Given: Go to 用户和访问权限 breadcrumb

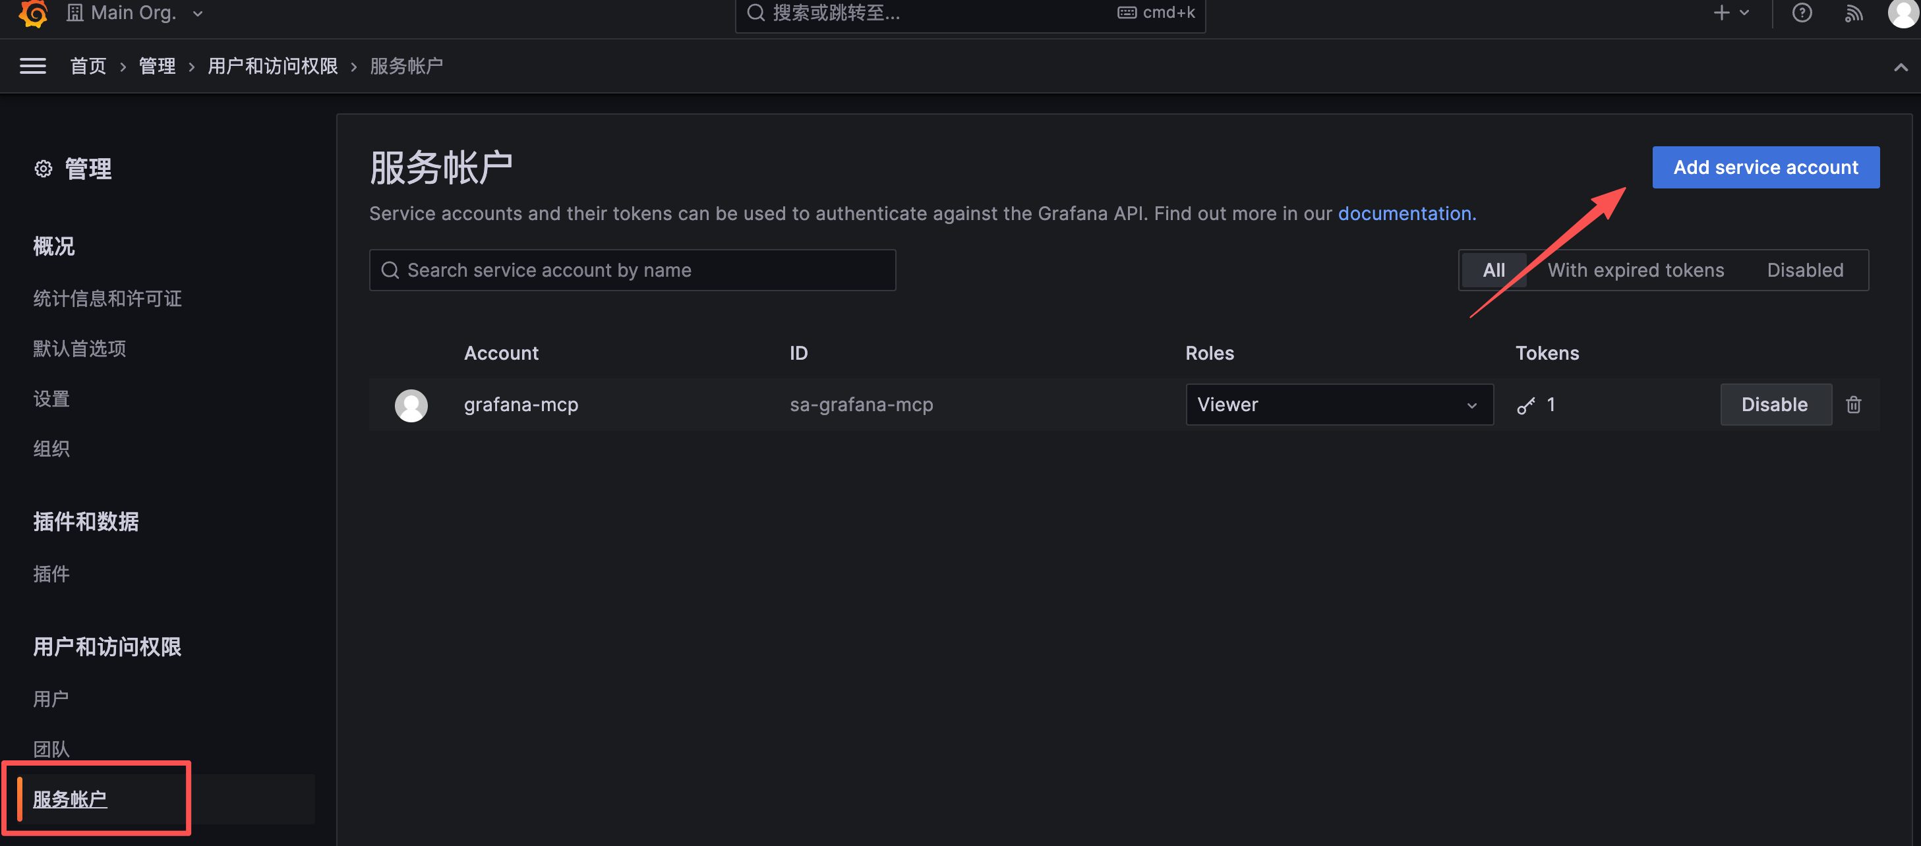Looking at the screenshot, I should (x=272, y=67).
